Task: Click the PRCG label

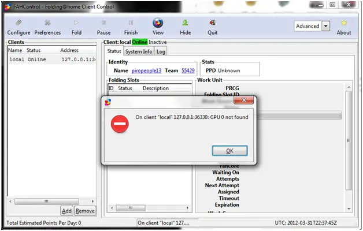Action: point(232,88)
